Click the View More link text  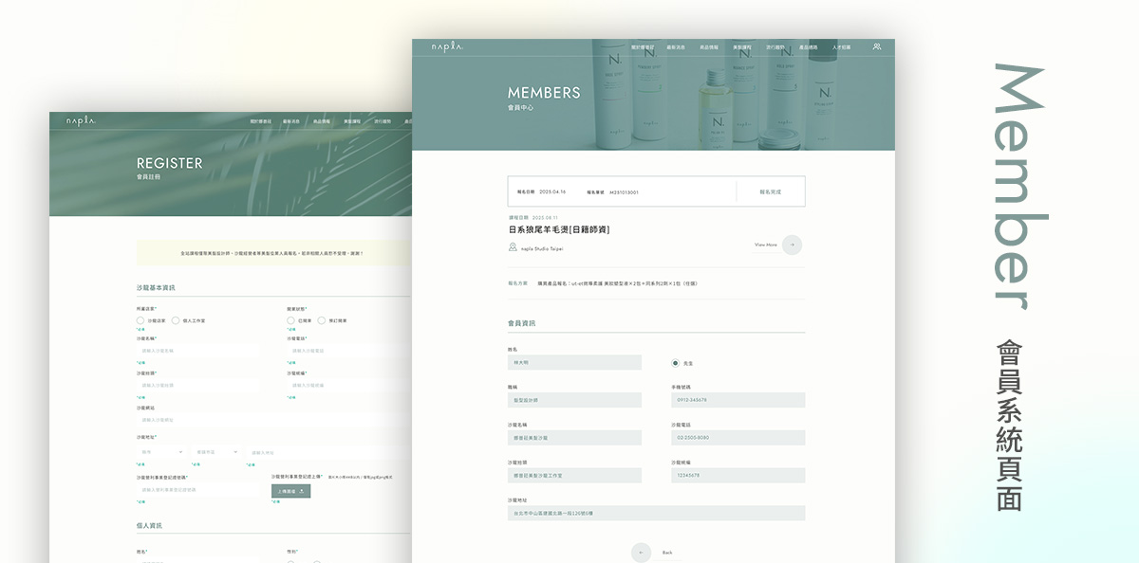(765, 245)
